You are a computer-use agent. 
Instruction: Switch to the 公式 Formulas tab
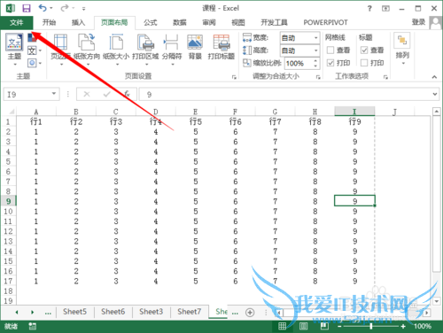tap(151, 22)
